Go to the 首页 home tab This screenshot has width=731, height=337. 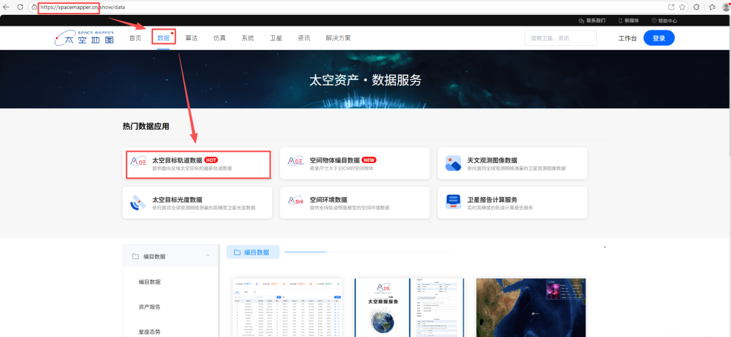tap(135, 38)
